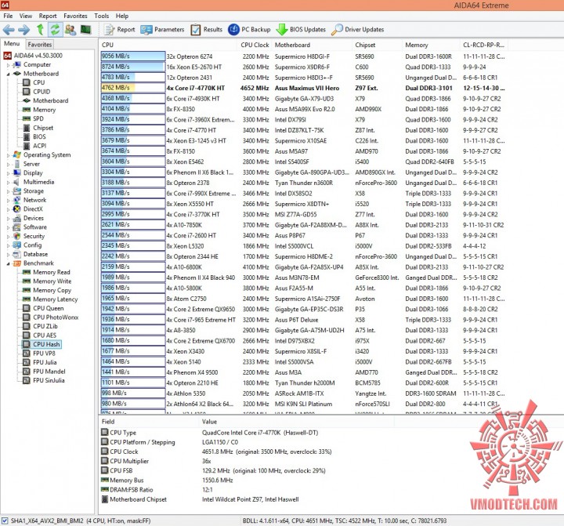Expand the Server node

tap(9, 164)
